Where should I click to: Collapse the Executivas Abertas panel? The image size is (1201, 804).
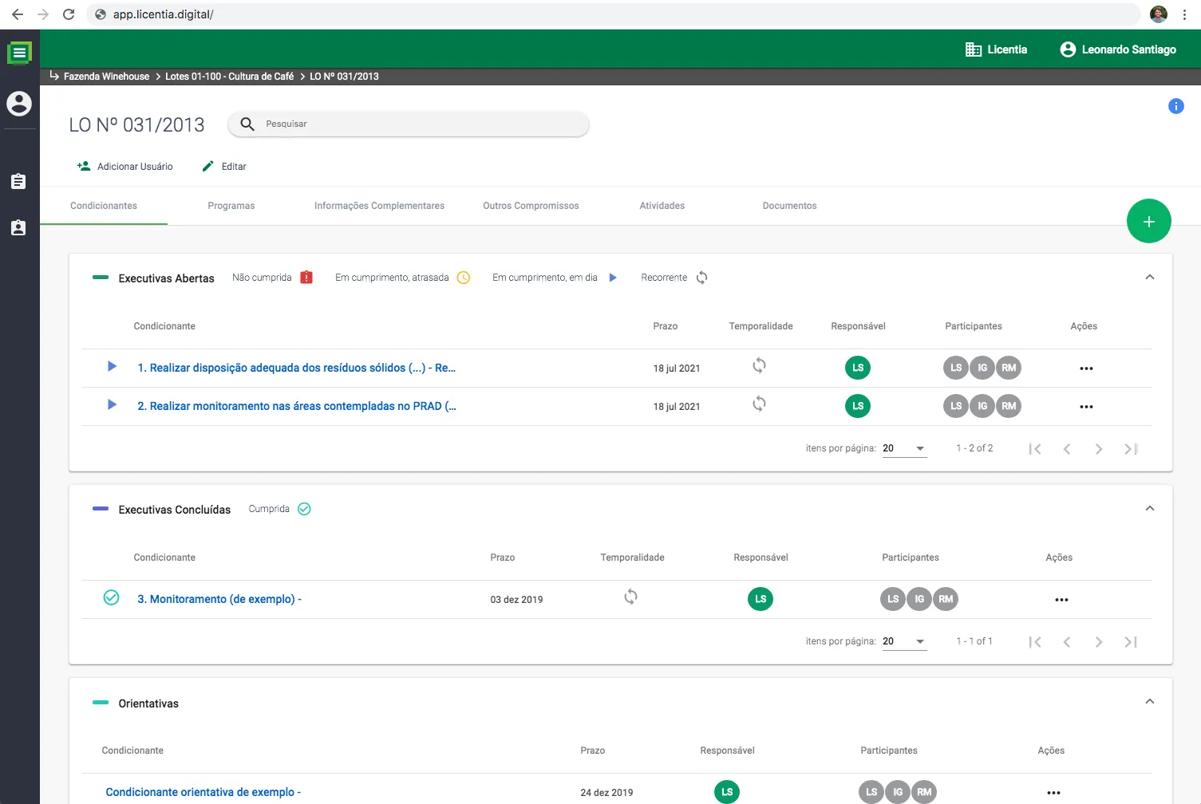1150,278
